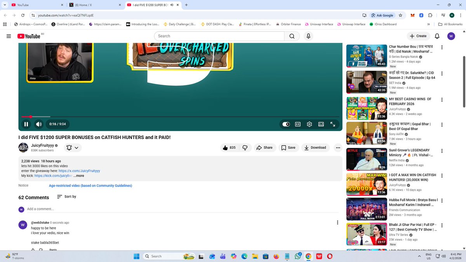
Task: Open the kick.com/juicylive link
Action: point(53,176)
